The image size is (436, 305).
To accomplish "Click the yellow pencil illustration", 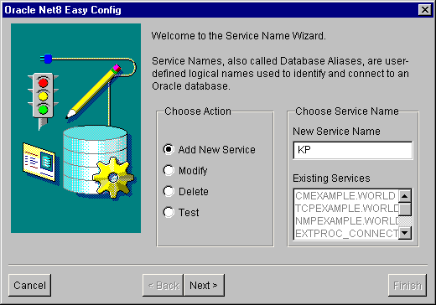I will coord(94,91).
